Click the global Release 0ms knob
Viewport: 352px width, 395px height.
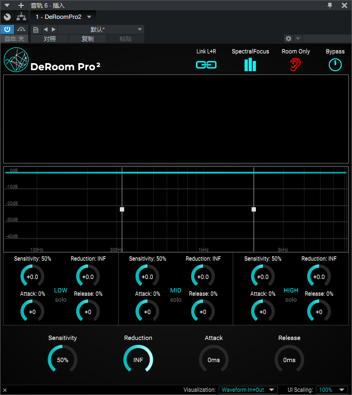289,359
